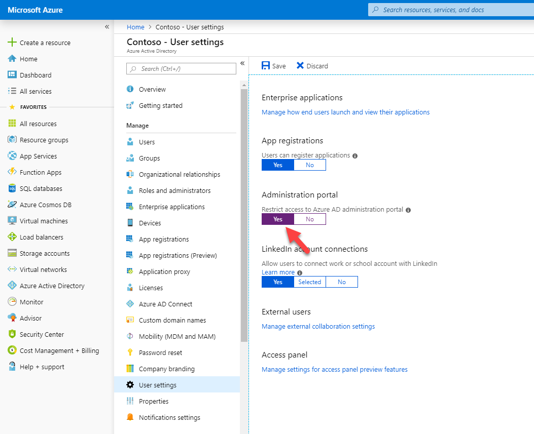Viewport: 534px width, 434px height.
Task: Navigate to Home via the breadcrumb
Action: tap(135, 27)
